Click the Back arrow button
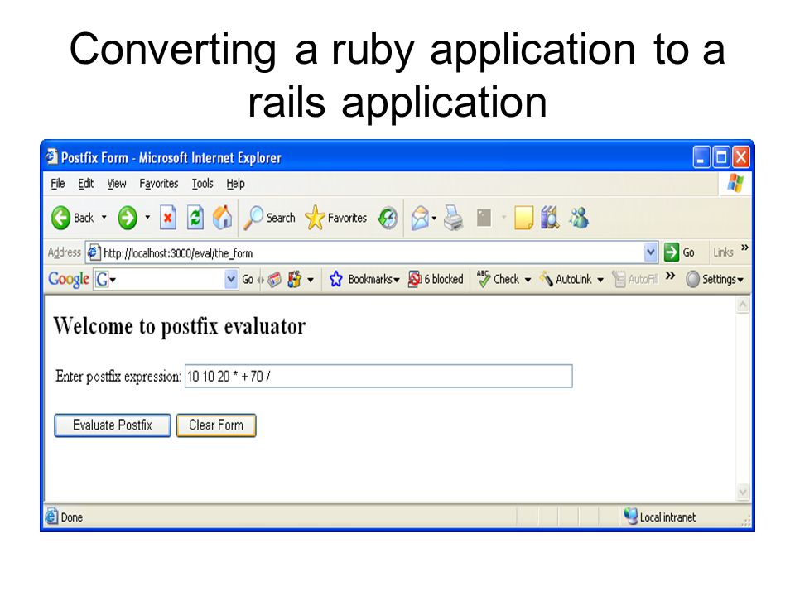The height and width of the screenshot is (596, 795). [60, 218]
